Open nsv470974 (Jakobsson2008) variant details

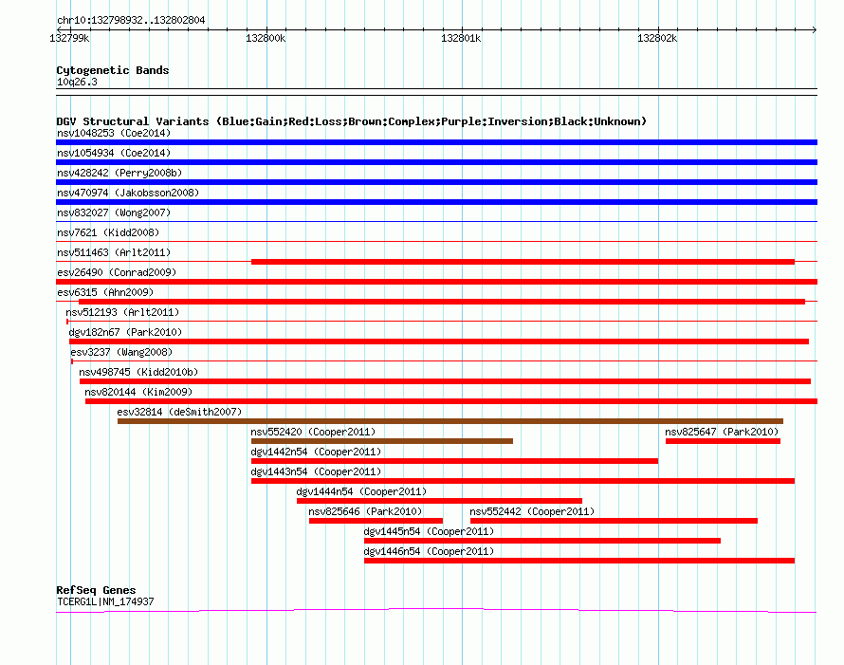point(128,193)
